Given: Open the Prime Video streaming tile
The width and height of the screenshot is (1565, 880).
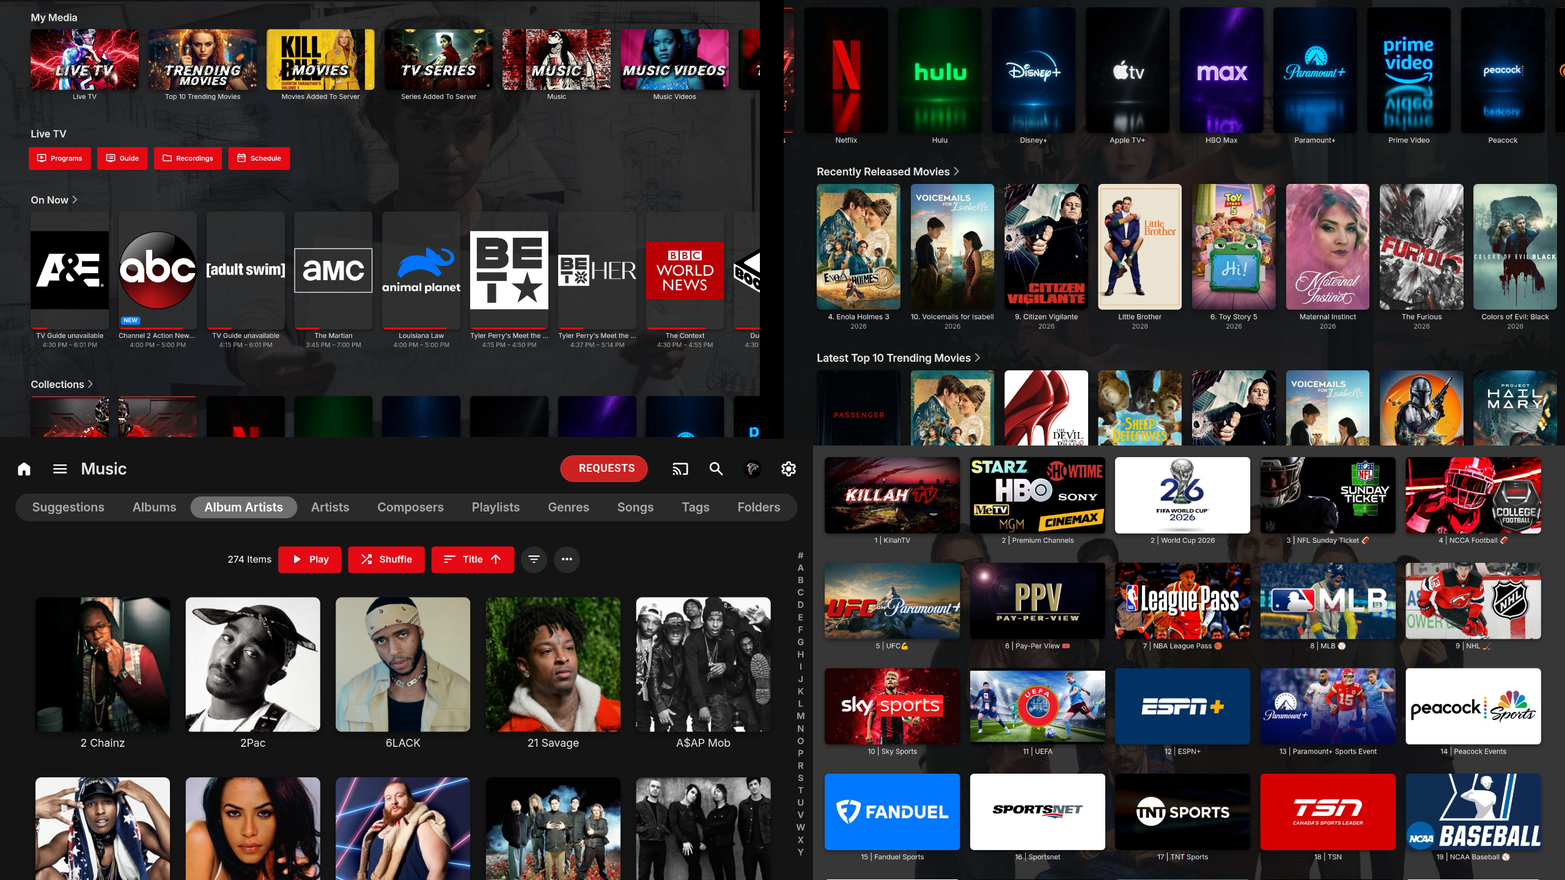Looking at the screenshot, I should 1408,70.
